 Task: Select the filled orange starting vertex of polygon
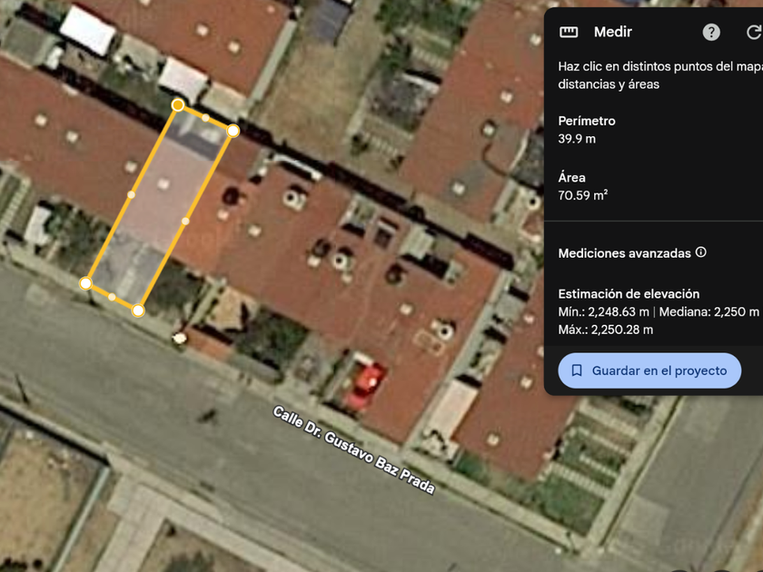click(x=178, y=104)
